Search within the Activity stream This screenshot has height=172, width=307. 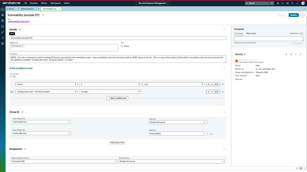[291, 55]
